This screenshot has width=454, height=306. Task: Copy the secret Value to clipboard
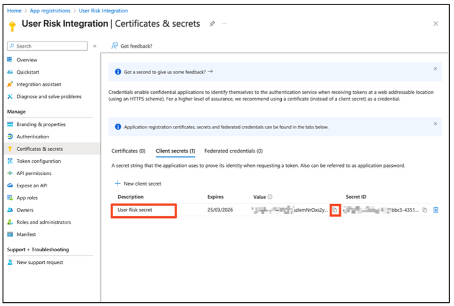[335, 210]
